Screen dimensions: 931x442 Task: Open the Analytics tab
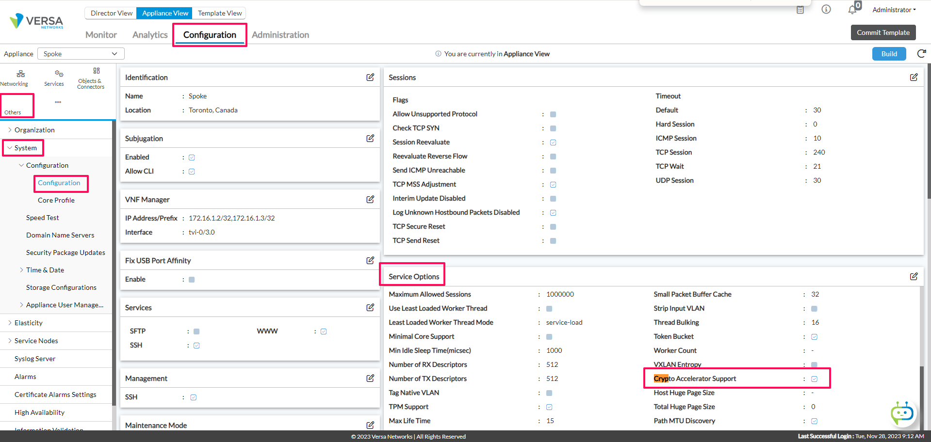[150, 35]
